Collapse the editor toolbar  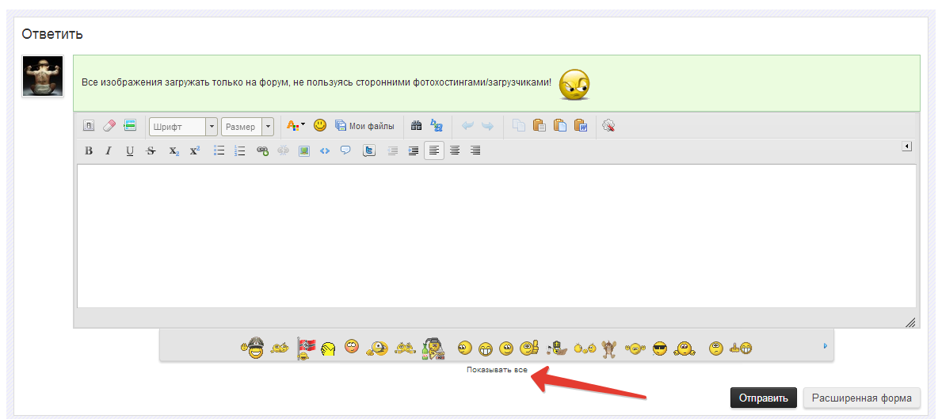907,146
